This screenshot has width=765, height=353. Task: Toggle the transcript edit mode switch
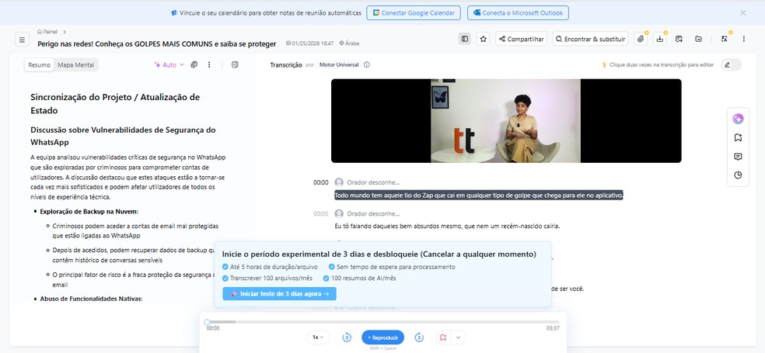(731, 64)
